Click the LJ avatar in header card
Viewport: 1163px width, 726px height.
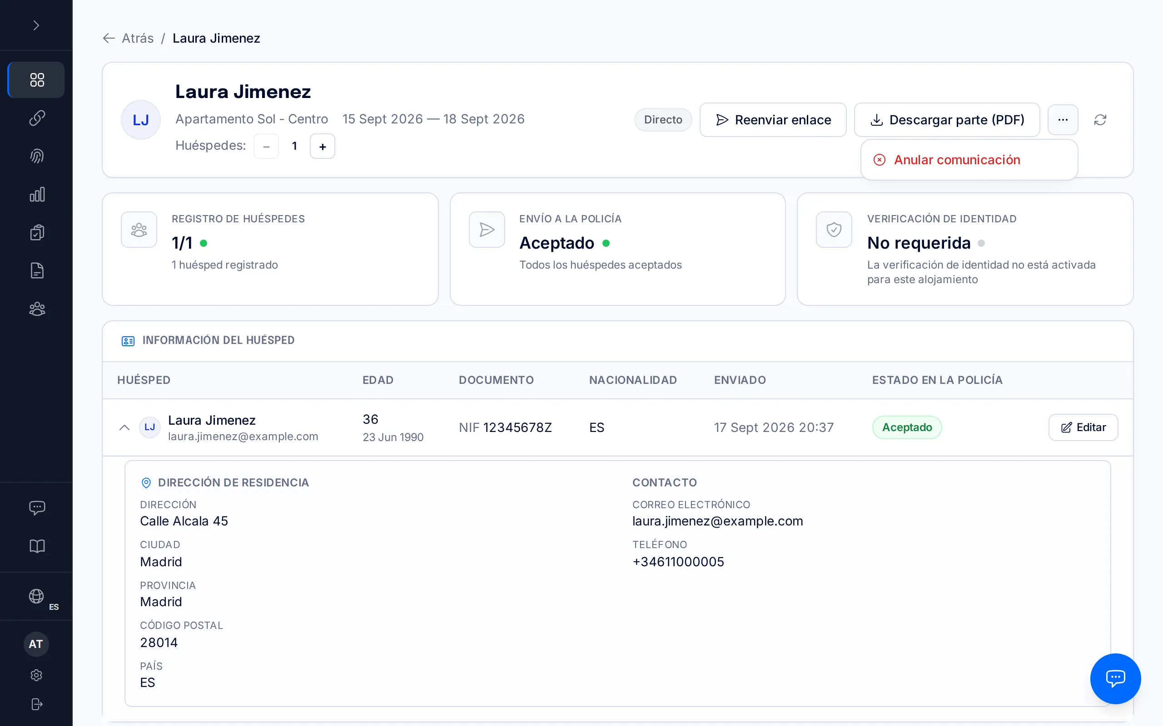point(140,119)
